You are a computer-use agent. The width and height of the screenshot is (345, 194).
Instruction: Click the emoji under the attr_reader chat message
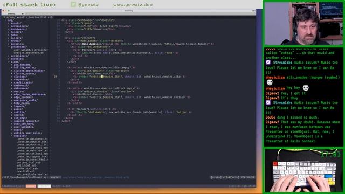tap(270, 82)
